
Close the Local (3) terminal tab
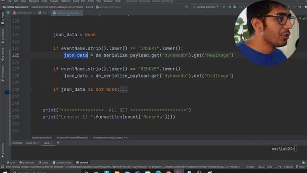38,143
